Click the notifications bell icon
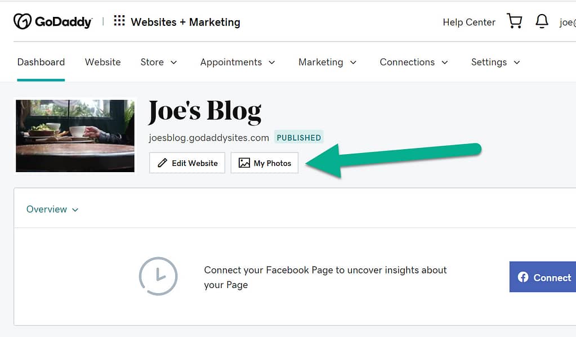 [x=542, y=21]
